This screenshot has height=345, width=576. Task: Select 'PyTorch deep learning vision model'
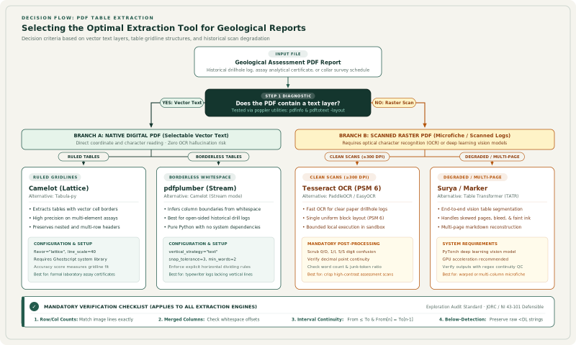click(x=479, y=252)
